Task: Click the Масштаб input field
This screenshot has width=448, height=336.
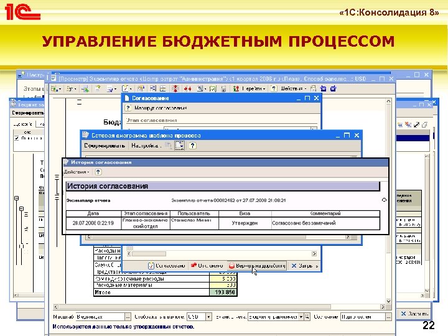Action: pyautogui.click(x=100, y=317)
